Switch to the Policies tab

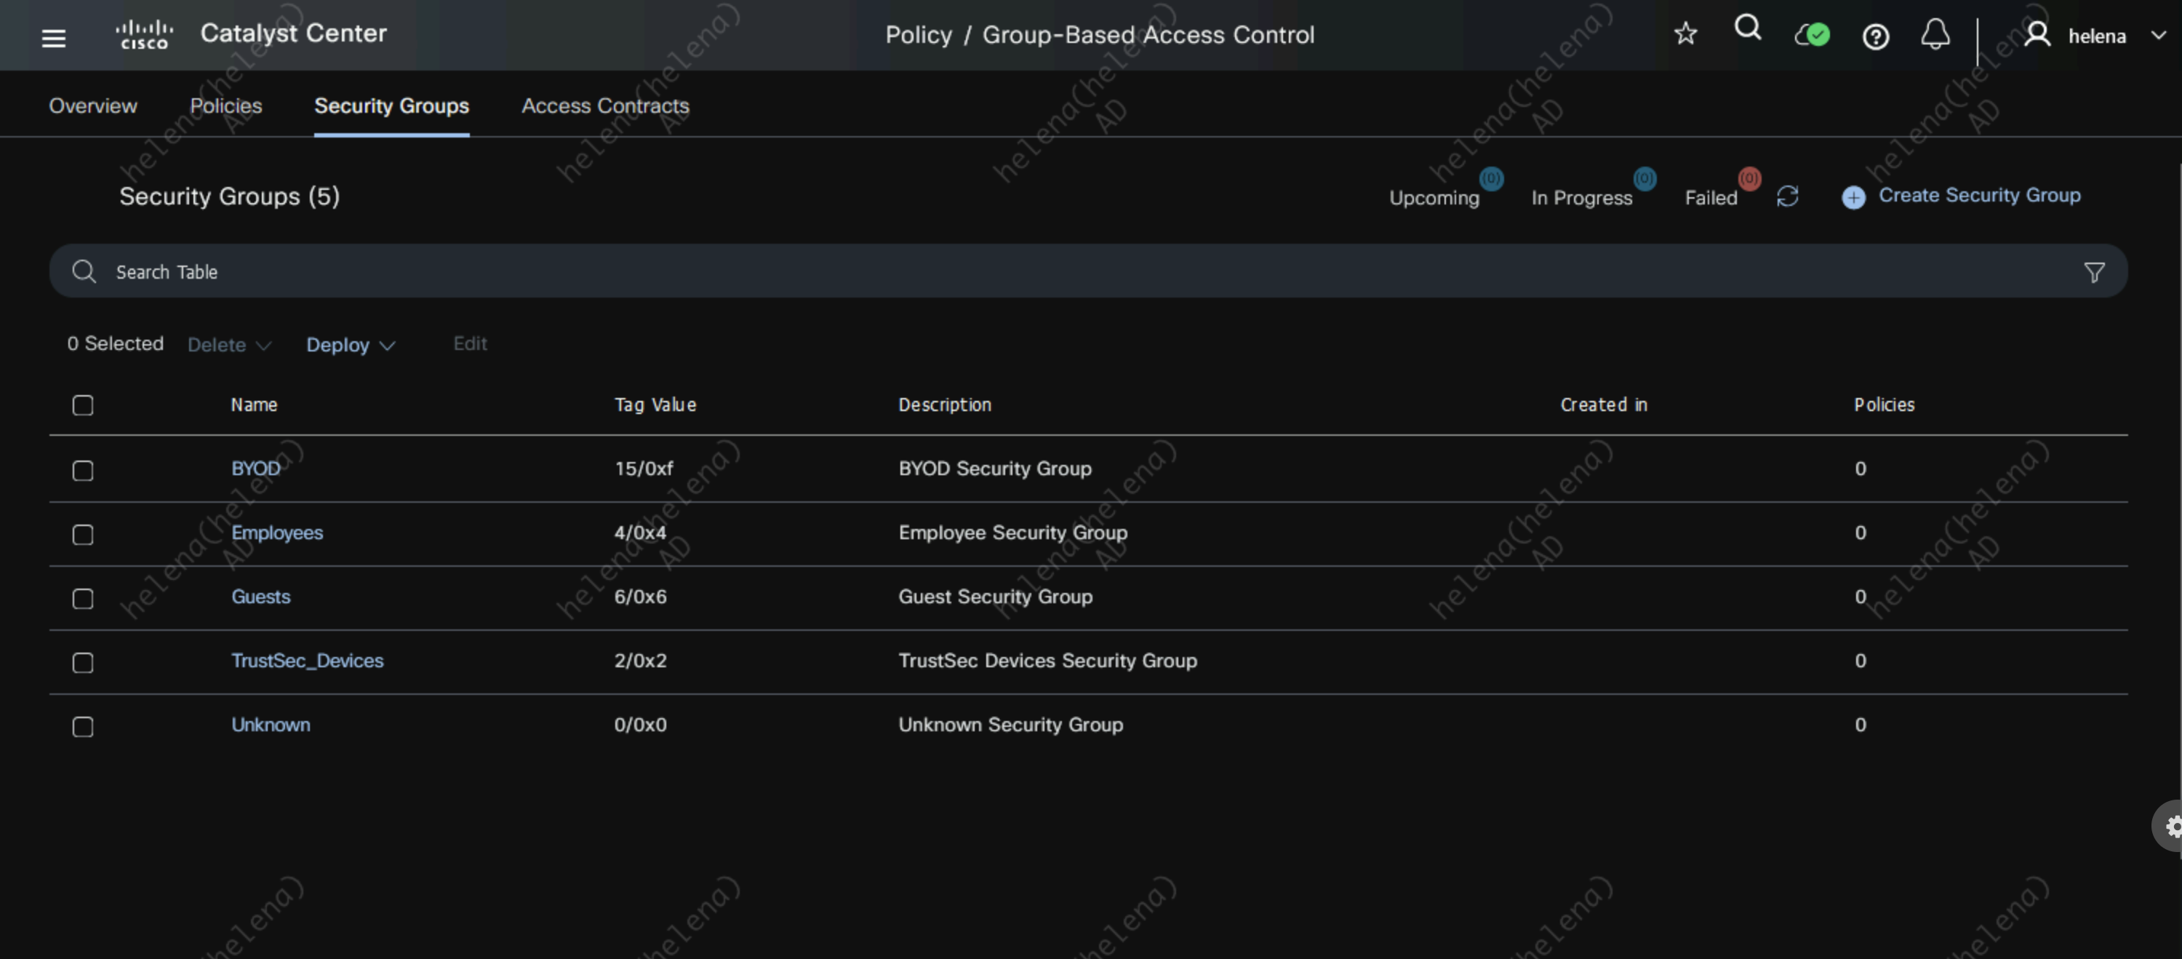pos(225,106)
